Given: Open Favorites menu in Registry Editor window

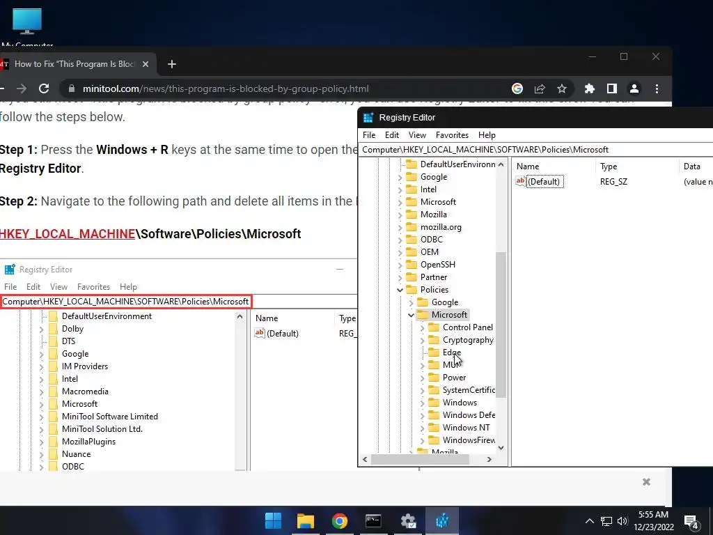Looking at the screenshot, I should coord(452,135).
